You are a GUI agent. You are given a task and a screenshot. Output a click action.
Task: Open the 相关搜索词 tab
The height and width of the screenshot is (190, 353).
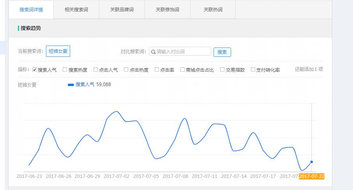coord(76,10)
